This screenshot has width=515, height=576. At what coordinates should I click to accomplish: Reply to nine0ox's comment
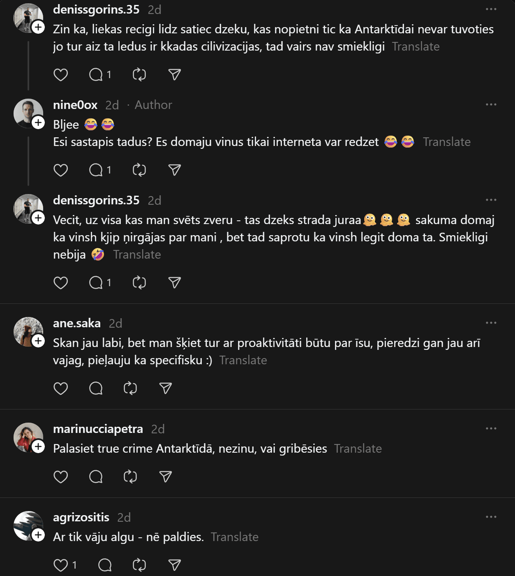click(x=96, y=170)
